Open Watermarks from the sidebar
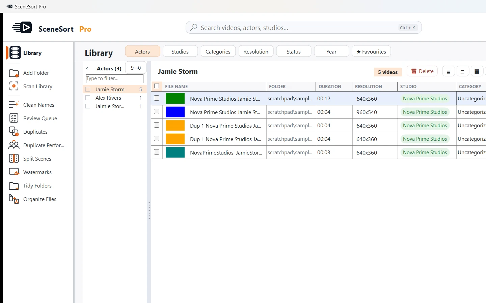Viewport: 486px width, 303px height. point(37,172)
